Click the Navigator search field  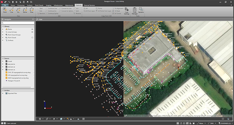click(18, 23)
